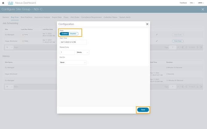Close the Configure Site Group panel
207x129 pixels.
203,9
